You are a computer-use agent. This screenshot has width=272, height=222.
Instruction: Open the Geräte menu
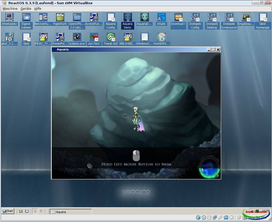pyautogui.click(x=26, y=9)
